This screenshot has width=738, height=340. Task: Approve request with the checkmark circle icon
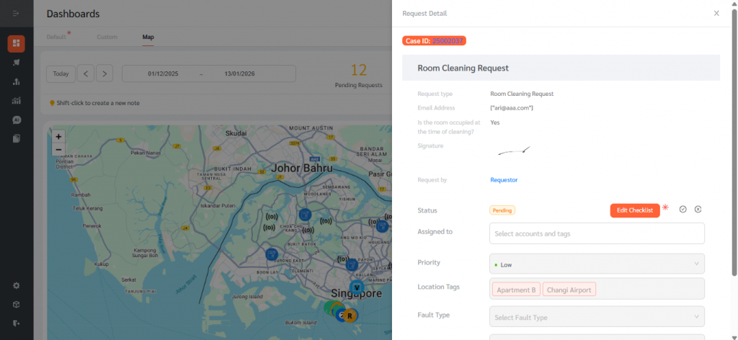click(683, 210)
